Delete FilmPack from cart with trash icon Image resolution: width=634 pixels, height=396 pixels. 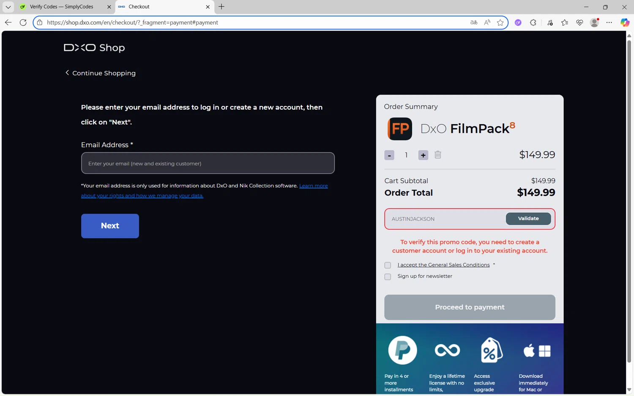(438, 155)
